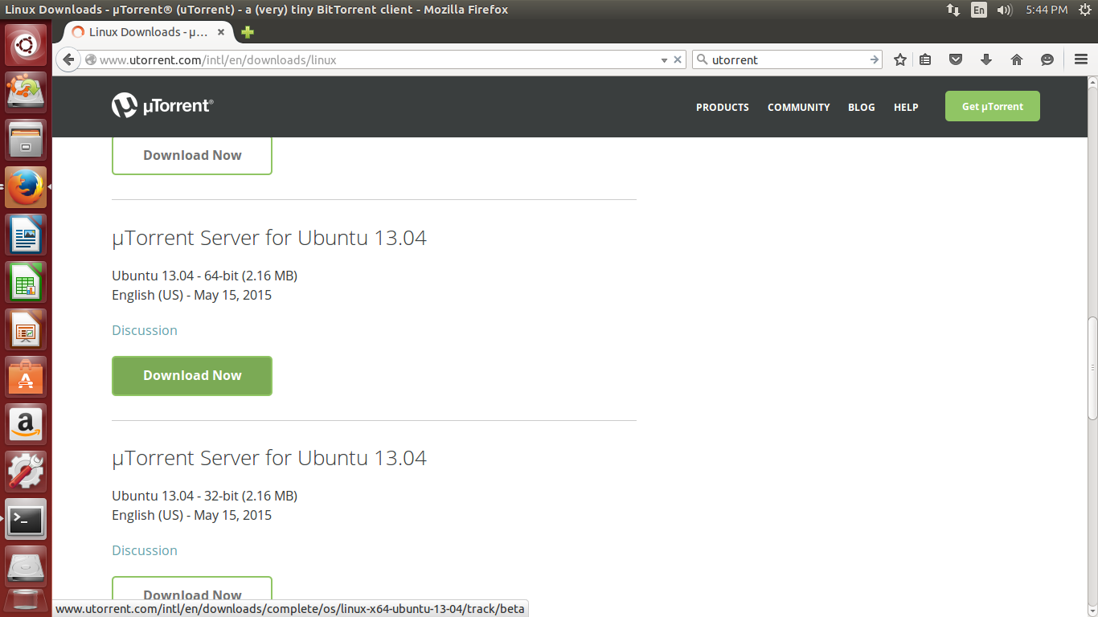Launch LibreOffice Calc
1098x617 pixels.
tap(26, 282)
